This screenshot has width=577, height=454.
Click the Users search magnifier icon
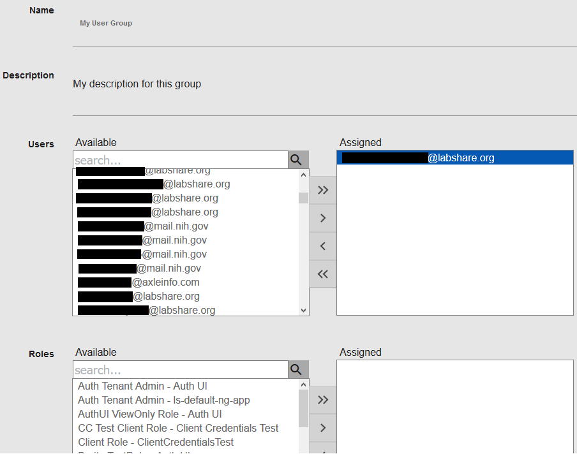click(299, 160)
